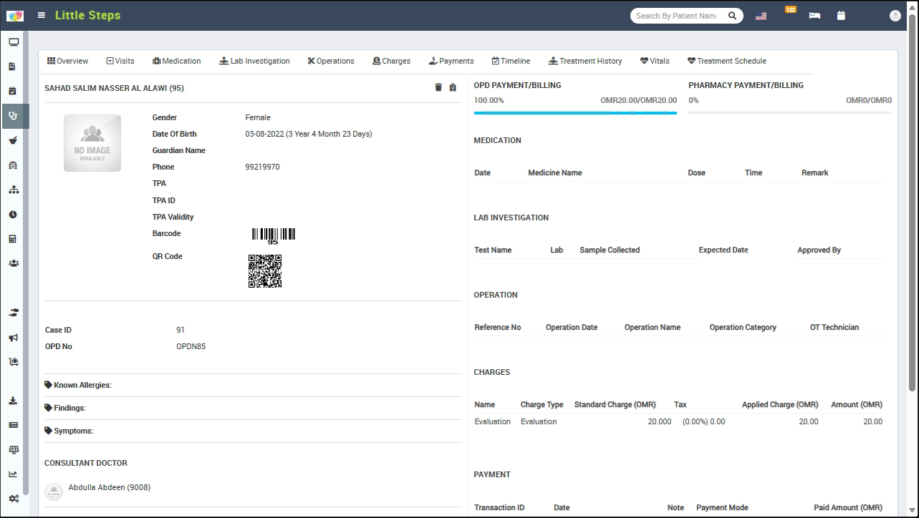This screenshot has width=919, height=518.
Task: Click the stethoscope OPD sidebar icon
Action: click(x=13, y=115)
